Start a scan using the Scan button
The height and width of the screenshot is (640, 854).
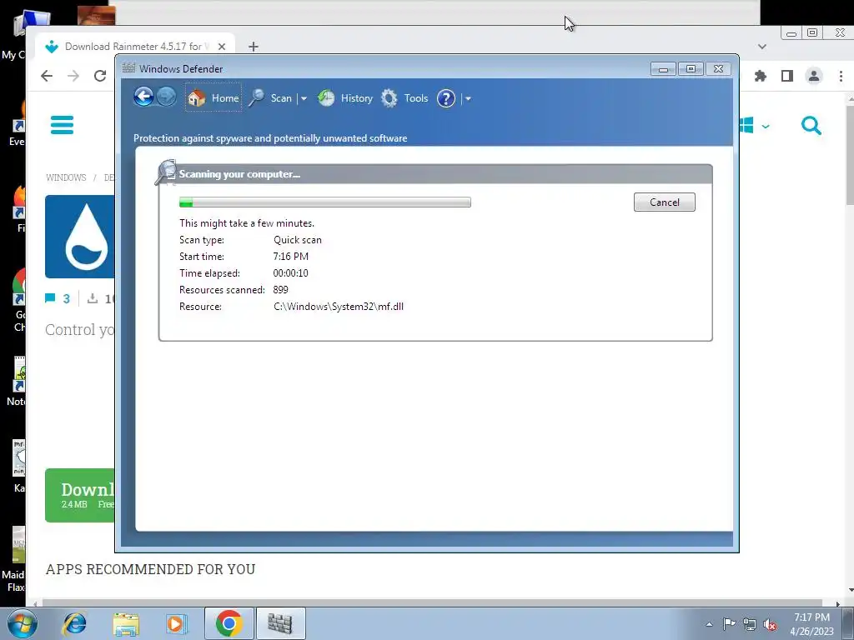tap(271, 98)
